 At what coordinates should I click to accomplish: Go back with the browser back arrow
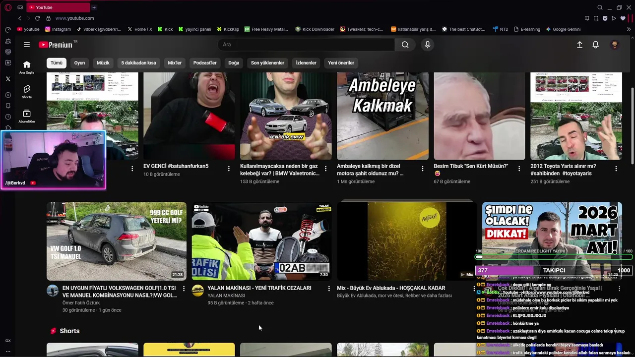tap(20, 18)
